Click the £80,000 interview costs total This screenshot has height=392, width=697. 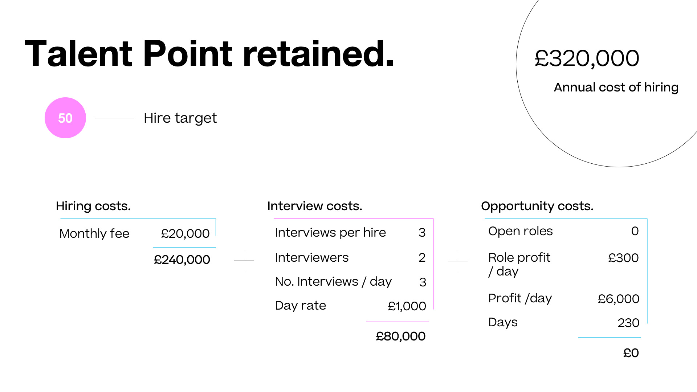400,336
